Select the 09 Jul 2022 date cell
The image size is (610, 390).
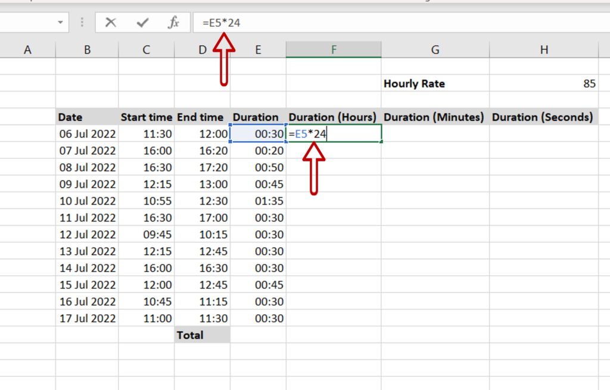87,184
